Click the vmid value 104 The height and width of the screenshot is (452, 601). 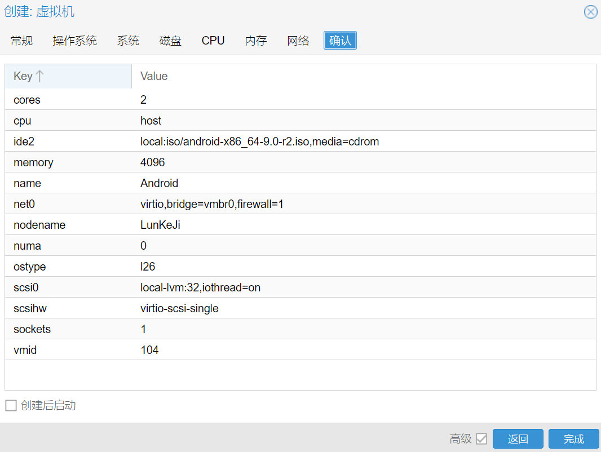149,350
